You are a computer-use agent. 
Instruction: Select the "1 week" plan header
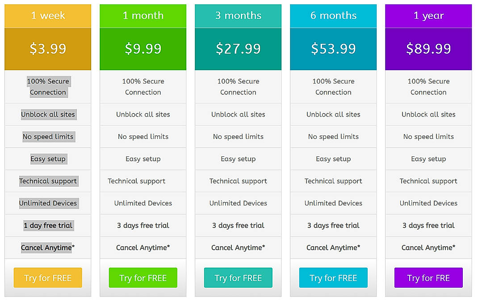(x=47, y=15)
